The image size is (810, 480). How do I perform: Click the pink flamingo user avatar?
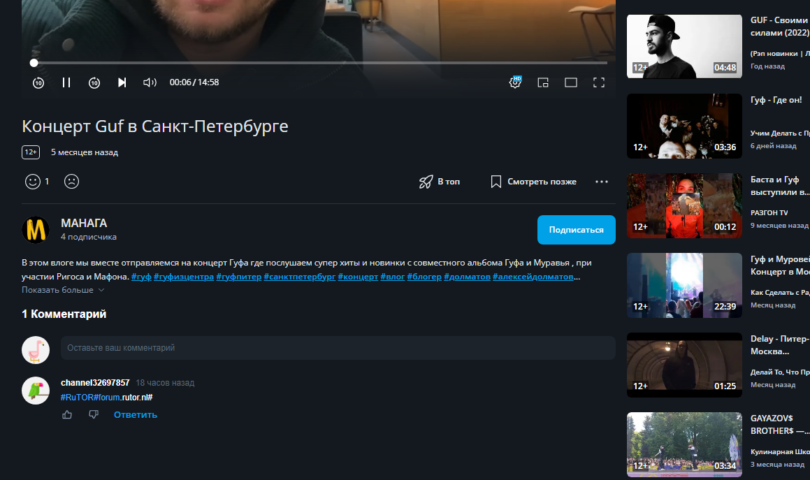(x=36, y=350)
